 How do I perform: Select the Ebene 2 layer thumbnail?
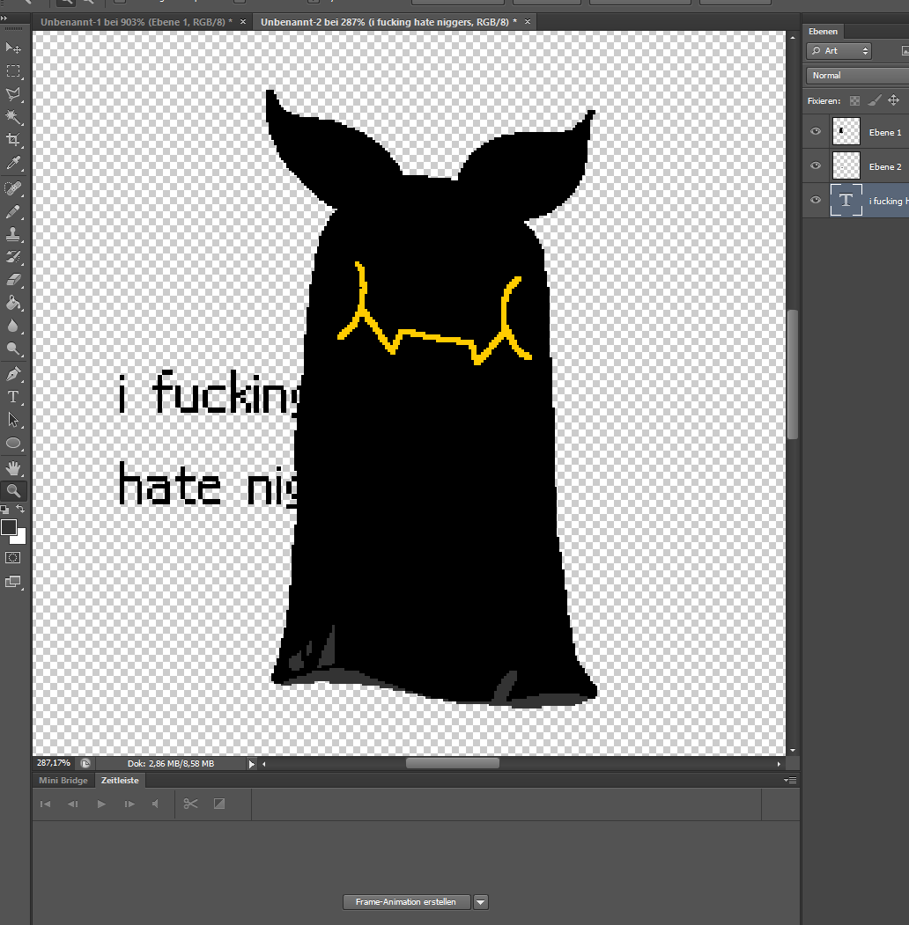pos(846,165)
